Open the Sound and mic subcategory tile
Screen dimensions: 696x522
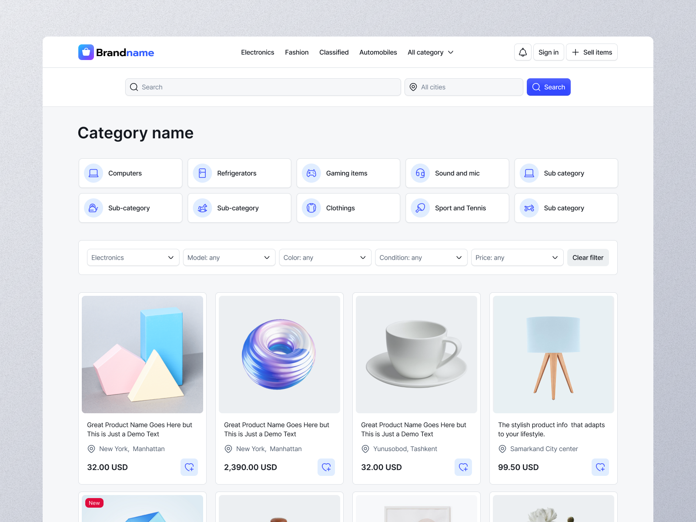pos(457,173)
